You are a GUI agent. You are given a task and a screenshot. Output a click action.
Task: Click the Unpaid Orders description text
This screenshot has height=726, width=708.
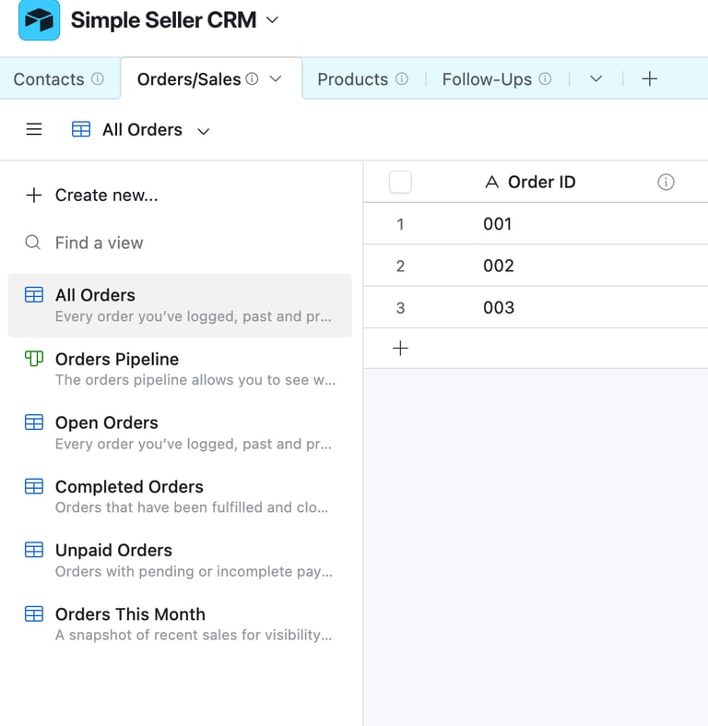[x=194, y=571]
